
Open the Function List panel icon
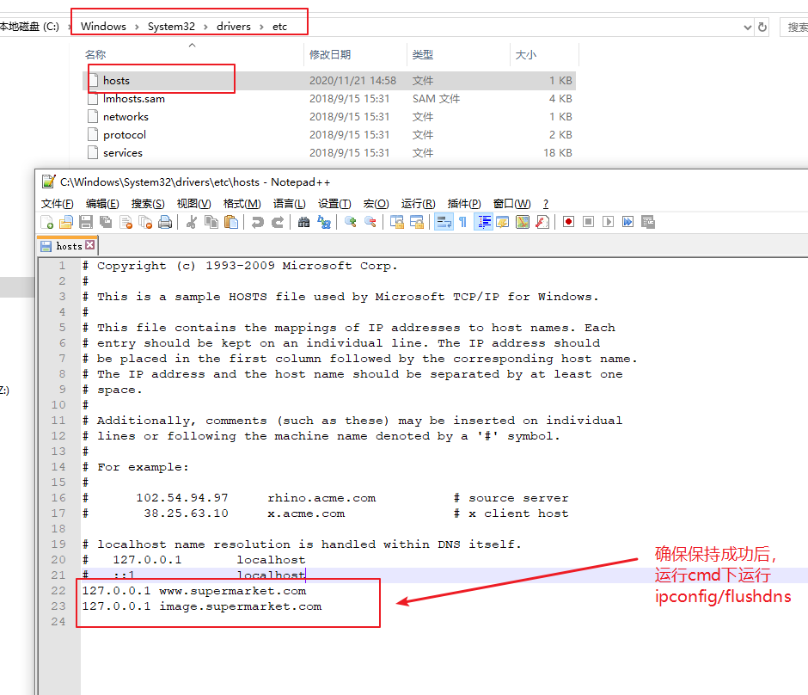[x=542, y=222]
